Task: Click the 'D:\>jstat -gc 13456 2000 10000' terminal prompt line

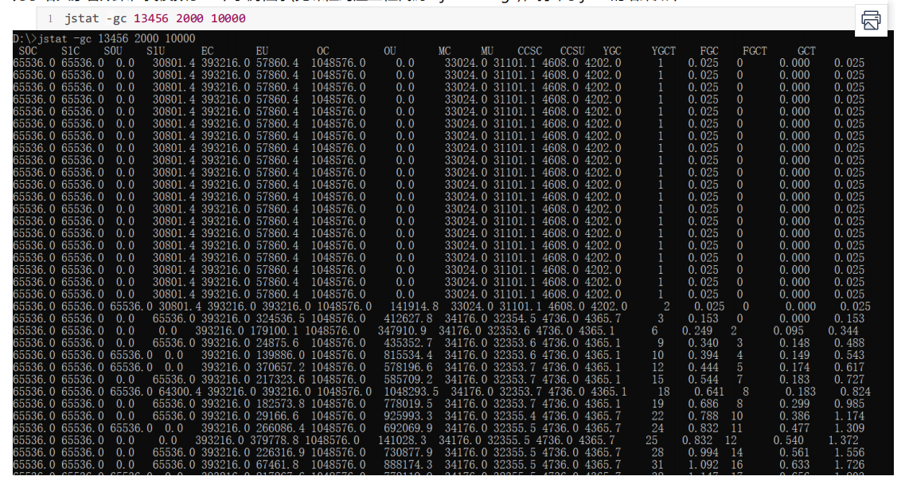Action: [104, 38]
